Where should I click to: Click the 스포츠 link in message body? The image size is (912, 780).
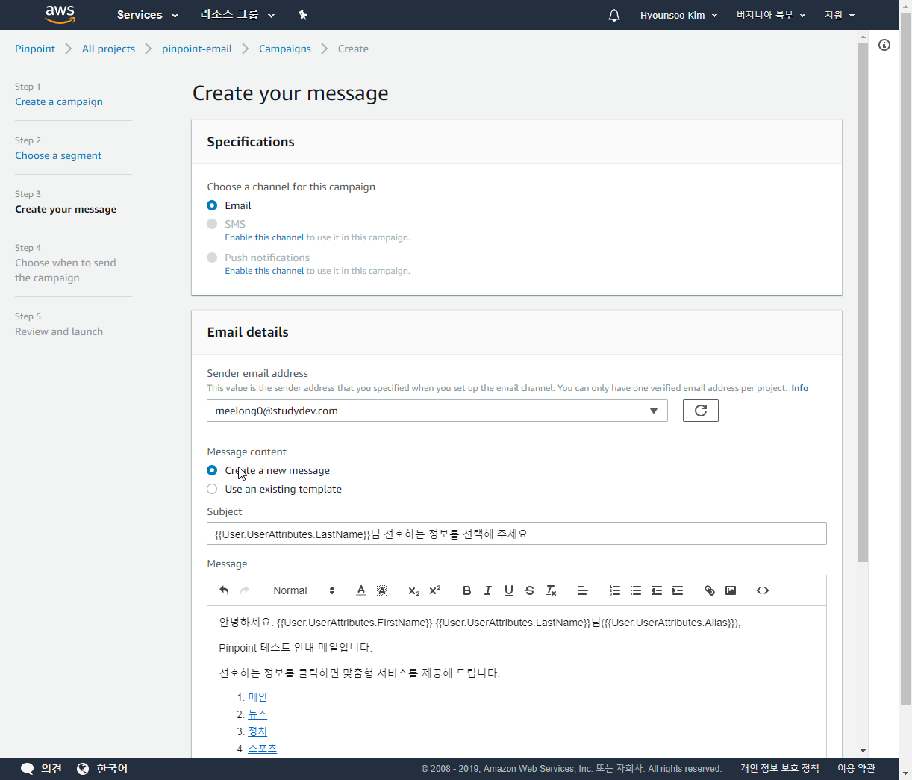click(262, 749)
